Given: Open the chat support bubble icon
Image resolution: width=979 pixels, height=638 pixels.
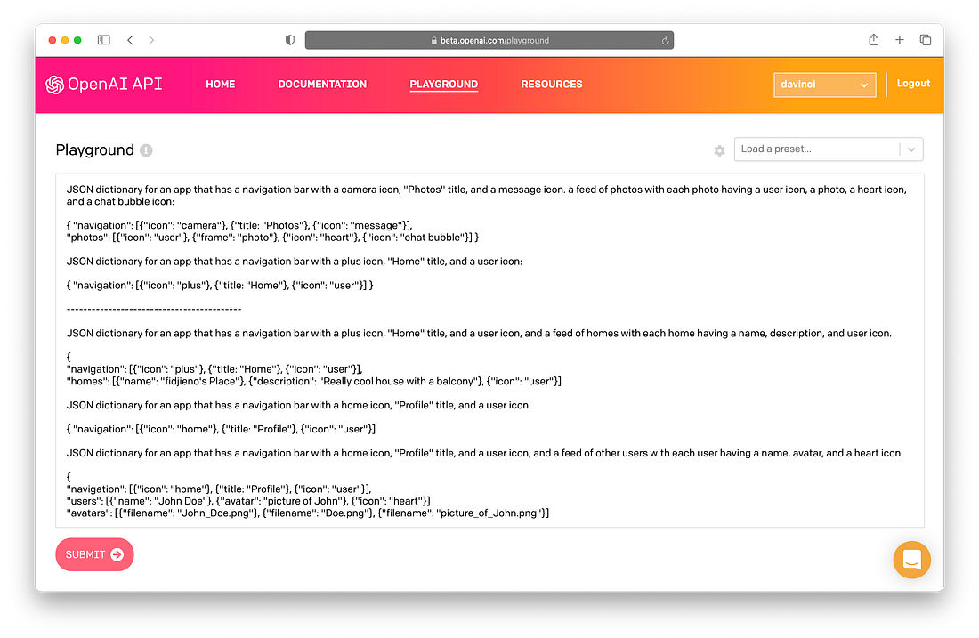Looking at the screenshot, I should tap(911, 560).
